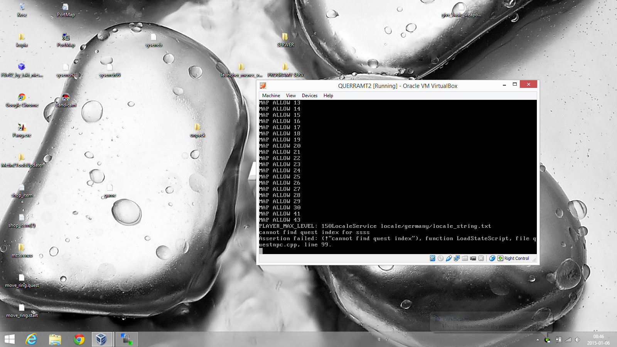Screen dimensions: 617x347
Task: Launch Chrome from the taskbar
Action: tap(79, 339)
